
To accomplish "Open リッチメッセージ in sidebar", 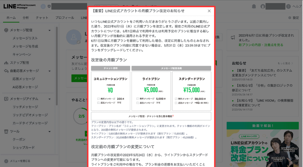I will coord(25,107).
